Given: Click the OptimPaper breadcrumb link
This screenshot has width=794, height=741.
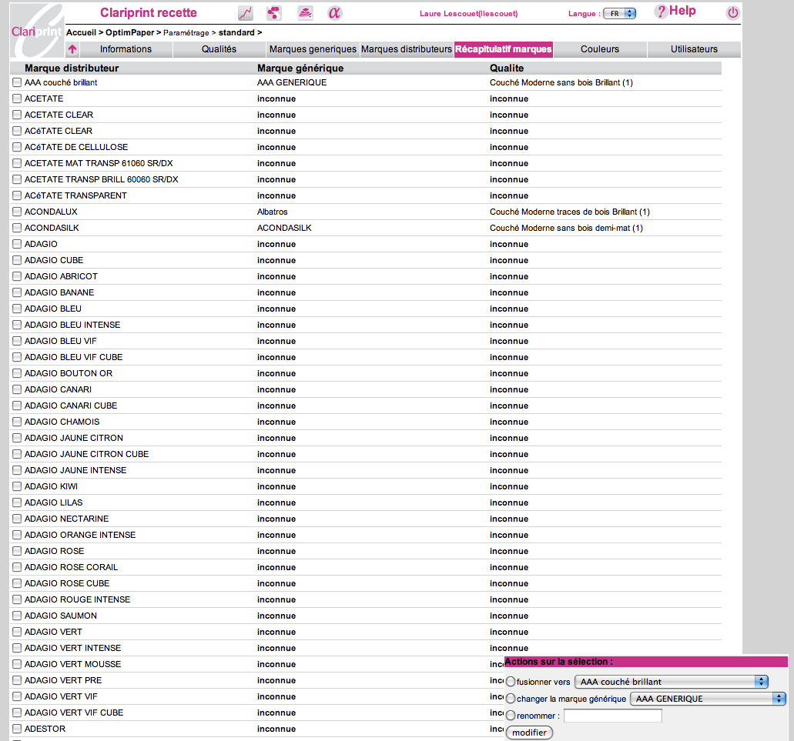Looking at the screenshot, I should tap(129, 32).
